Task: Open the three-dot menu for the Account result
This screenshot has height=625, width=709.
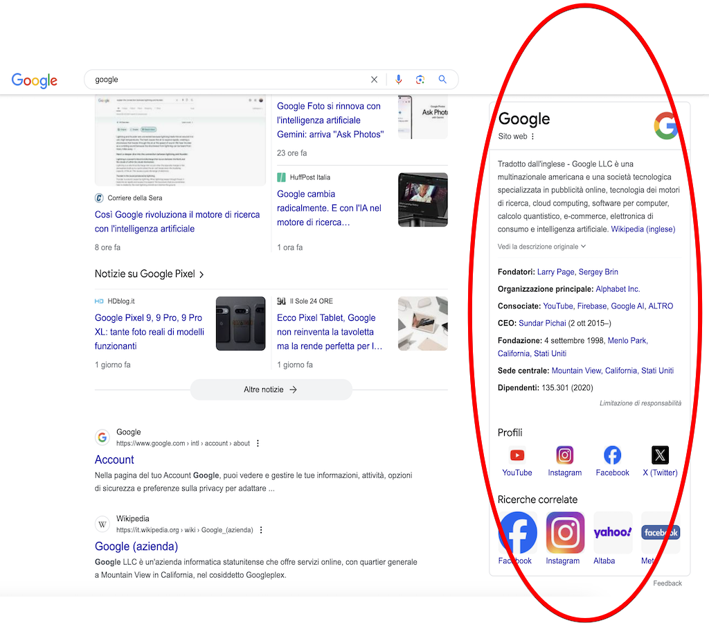Action: coord(258,443)
